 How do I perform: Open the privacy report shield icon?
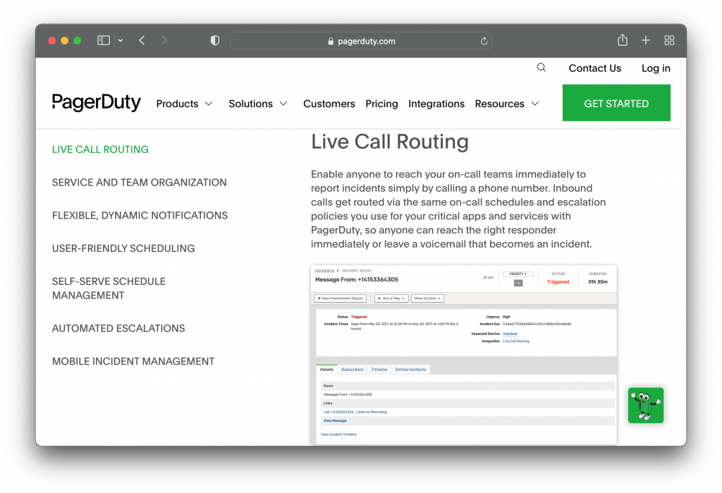215,40
